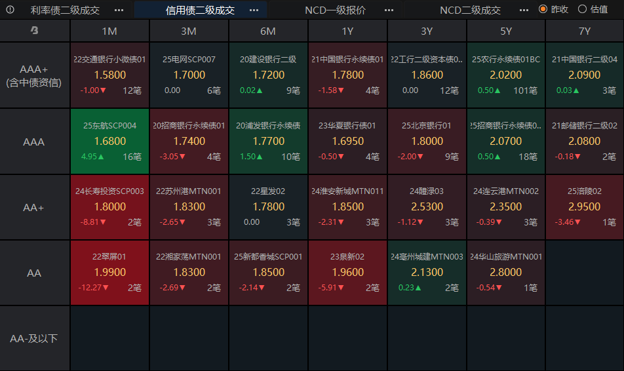The width and height of the screenshot is (624, 371).
Task: Click the 1M column header
Action: [109, 31]
